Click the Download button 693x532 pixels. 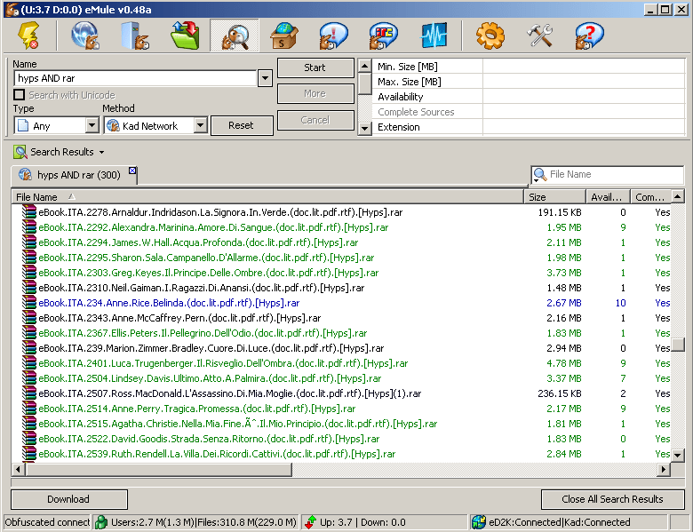[x=69, y=499]
